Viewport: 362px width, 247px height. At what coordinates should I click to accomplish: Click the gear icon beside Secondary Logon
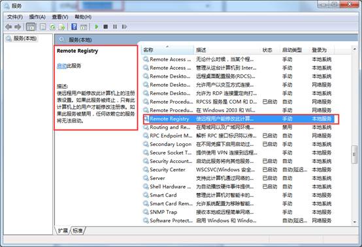point(146,144)
